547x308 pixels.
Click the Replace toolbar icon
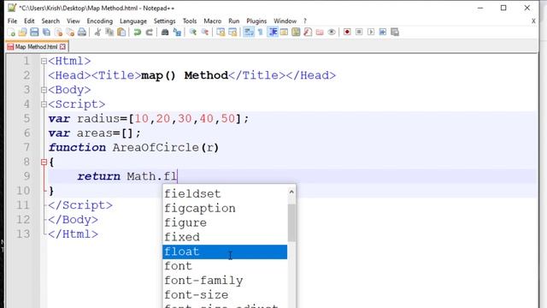[x=177, y=33]
